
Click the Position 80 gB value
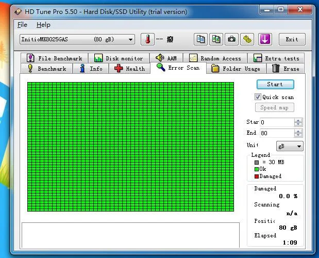(288, 228)
